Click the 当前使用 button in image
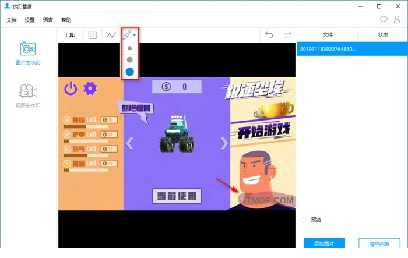The image size is (408, 258). (177, 196)
